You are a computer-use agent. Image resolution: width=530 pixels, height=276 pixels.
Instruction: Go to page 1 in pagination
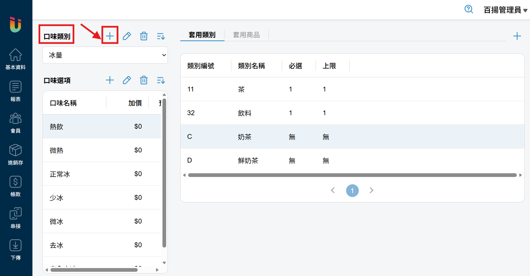[x=352, y=190]
